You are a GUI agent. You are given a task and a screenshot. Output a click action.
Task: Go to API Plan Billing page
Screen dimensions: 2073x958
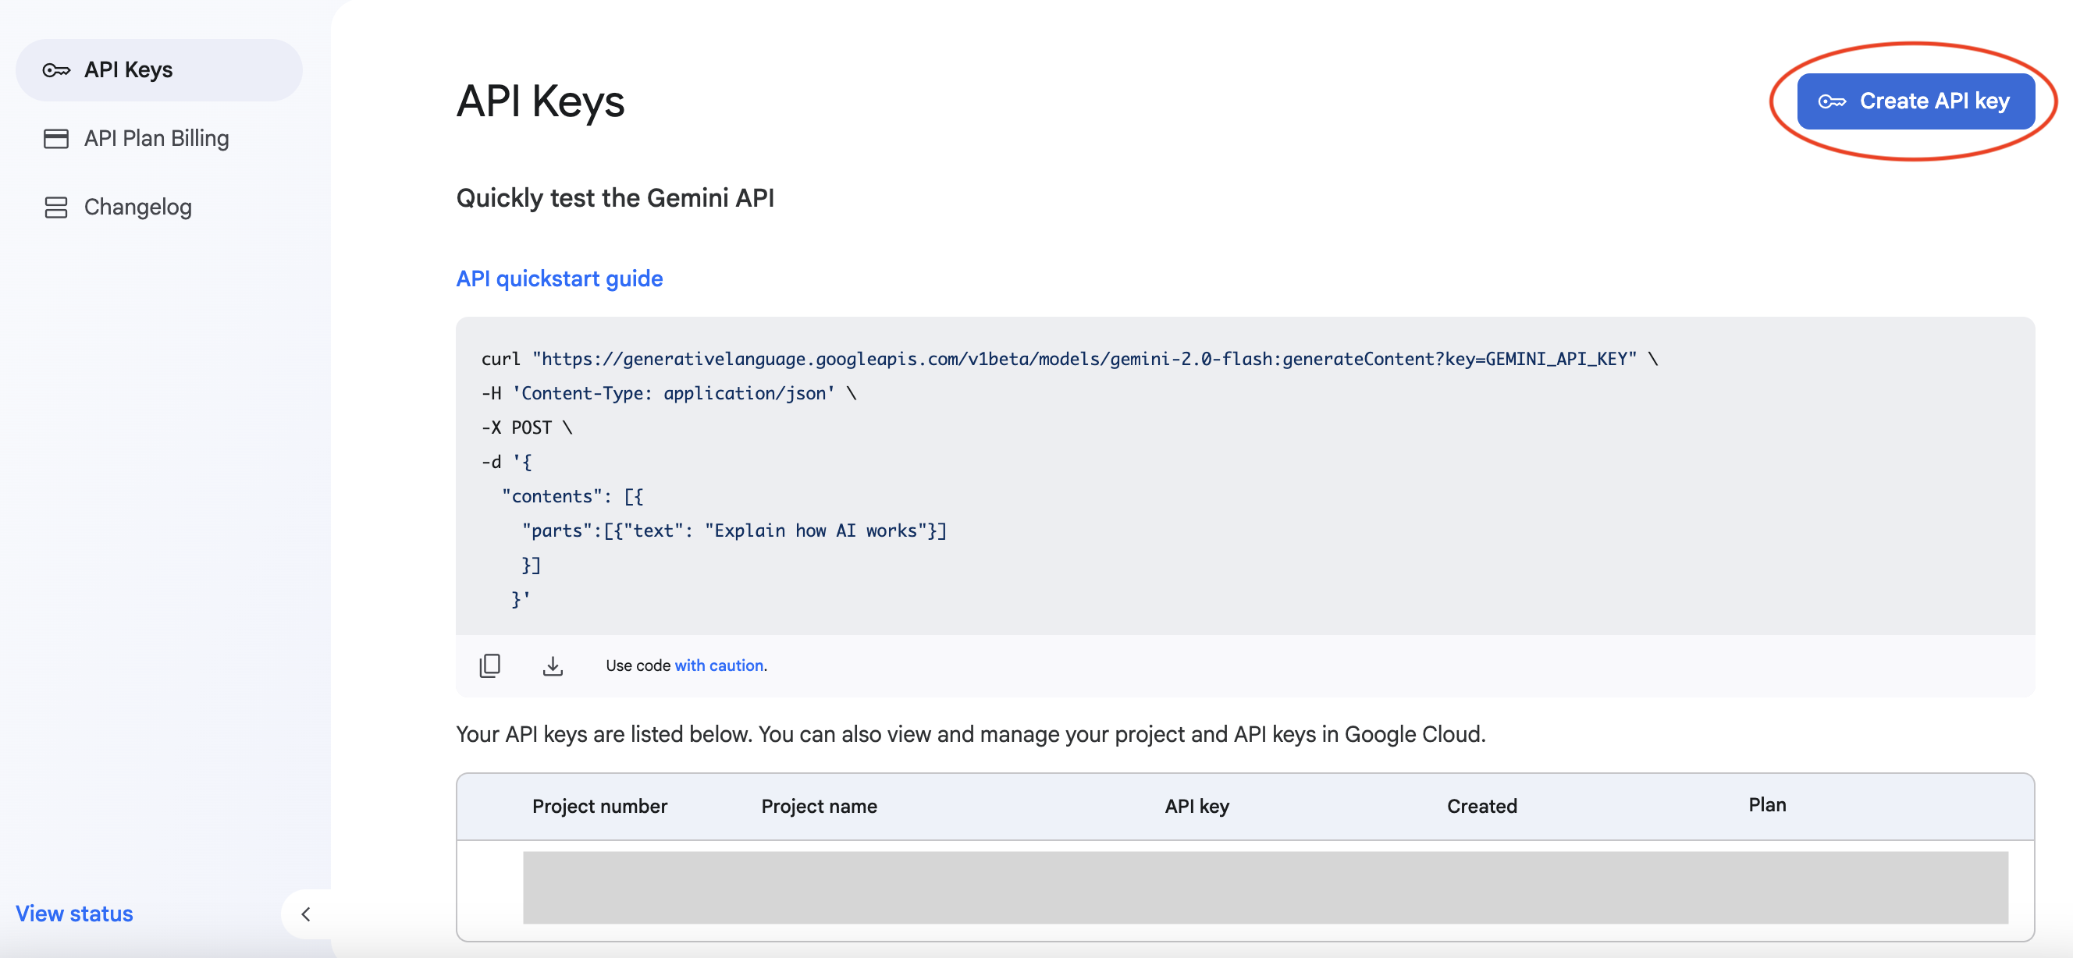coord(156,138)
